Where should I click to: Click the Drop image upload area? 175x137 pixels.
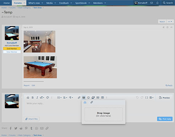(103, 114)
